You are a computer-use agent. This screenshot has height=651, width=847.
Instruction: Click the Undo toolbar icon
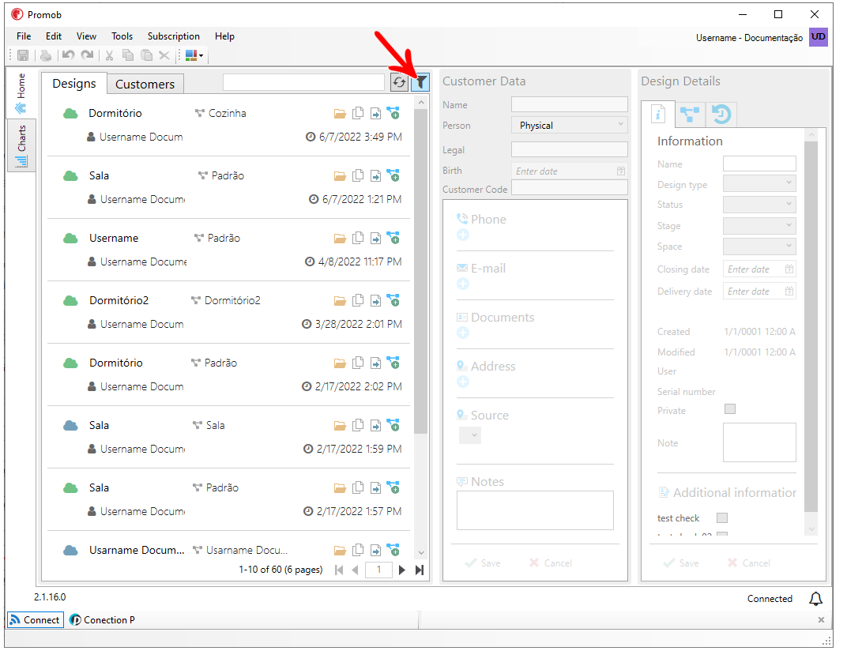pos(68,55)
